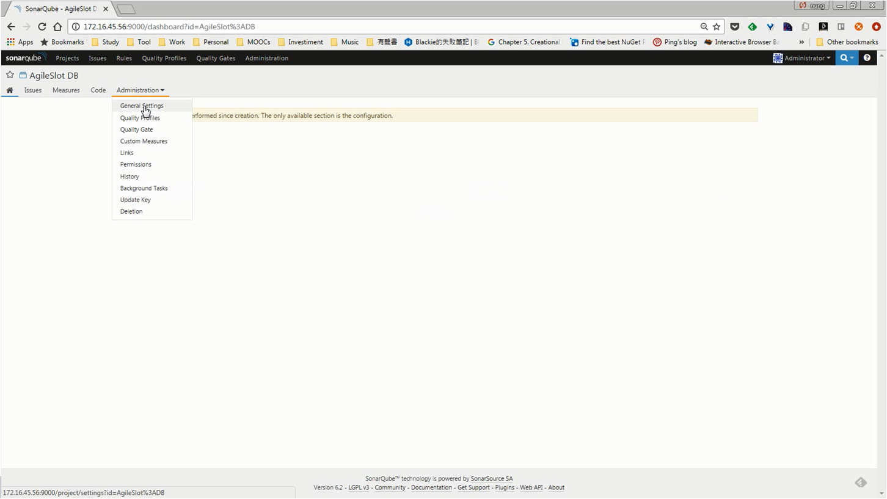This screenshot has width=887, height=499.
Task: Open the SonarQube search dropdown
Action: (x=846, y=58)
